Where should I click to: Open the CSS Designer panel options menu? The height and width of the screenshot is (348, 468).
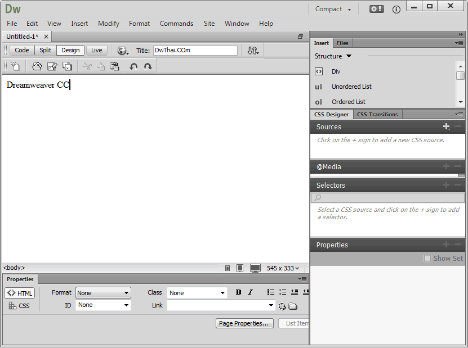459,115
